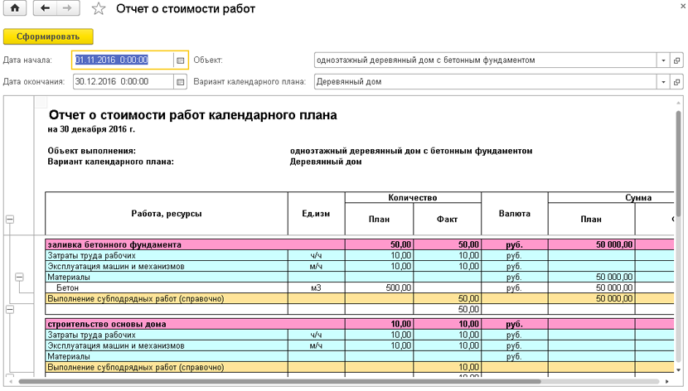
Task: Open the Вариант календарного плана item
Action: tap(677, 82)
